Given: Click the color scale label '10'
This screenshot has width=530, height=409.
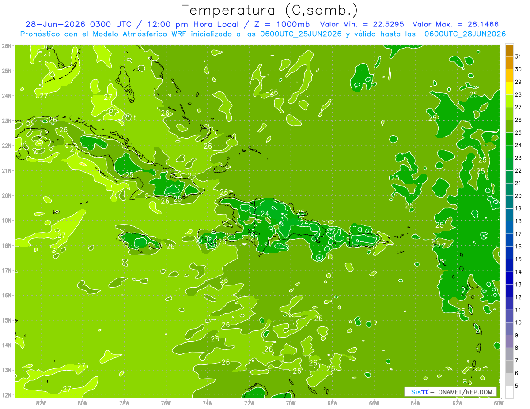Looking at the screenshot, I should point(519,323).
